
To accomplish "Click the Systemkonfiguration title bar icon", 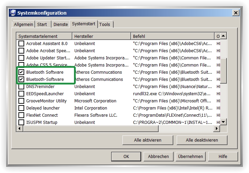I will pyautogui.click(x=13, y=13).
